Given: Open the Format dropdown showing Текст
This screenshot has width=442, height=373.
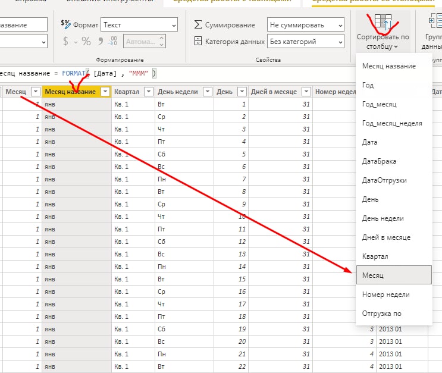Looking at the screenshot, I should [139, 25].
